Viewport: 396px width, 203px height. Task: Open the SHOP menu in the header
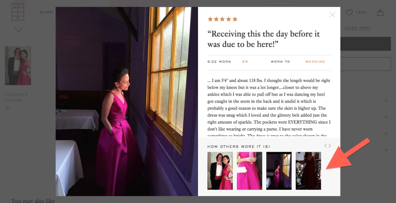click(x=46, y=12)
